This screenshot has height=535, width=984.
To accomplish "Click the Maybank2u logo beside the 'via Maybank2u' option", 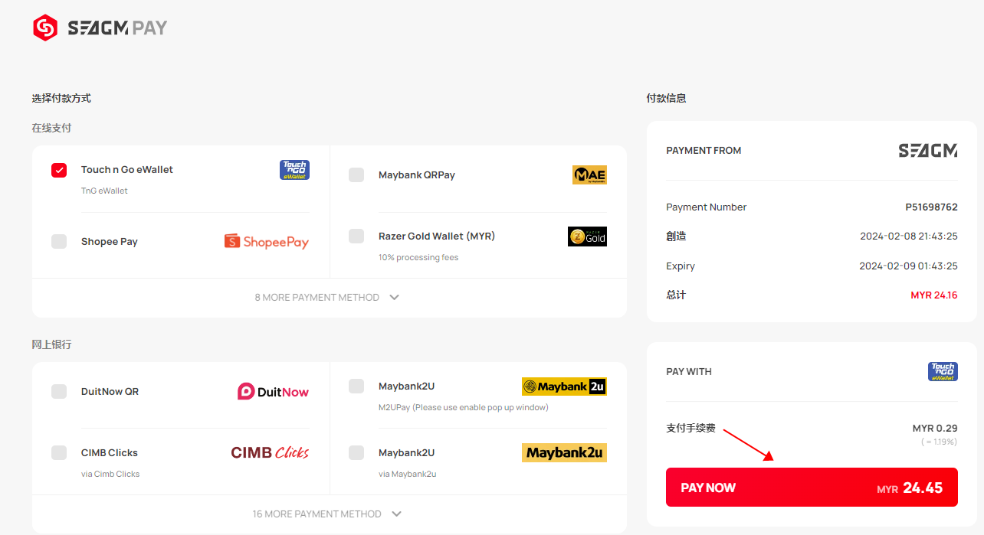I will point(564,453).
